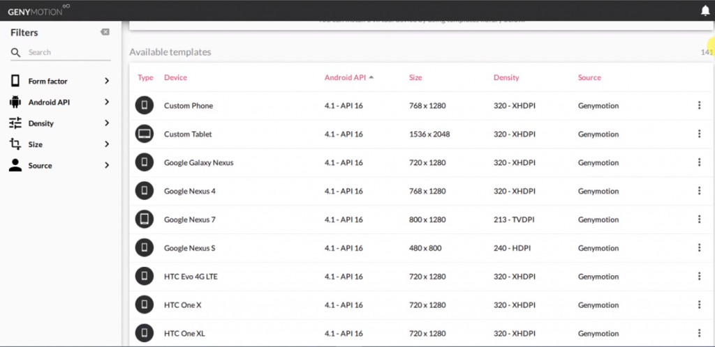Open options menu for Custom Tablet
This screenshot has width=715, height=347.
click(x=699, y=134)
